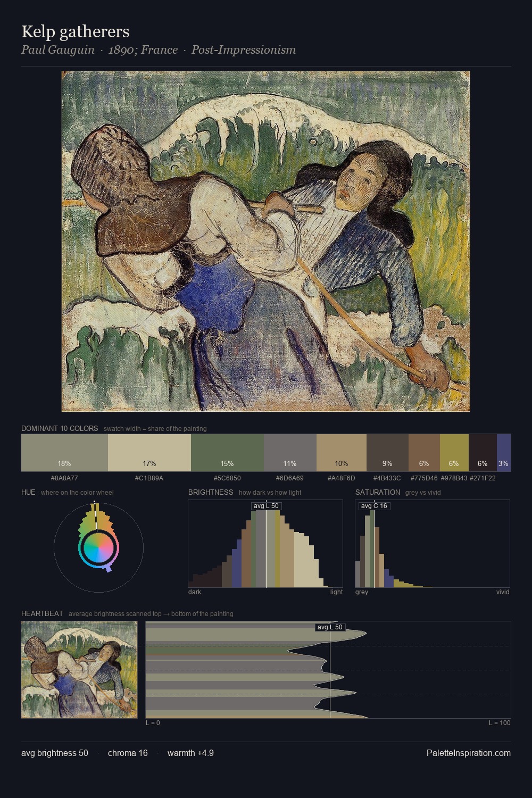
Task: Click the '#A48F6D' hex code label
Action: 342,478
